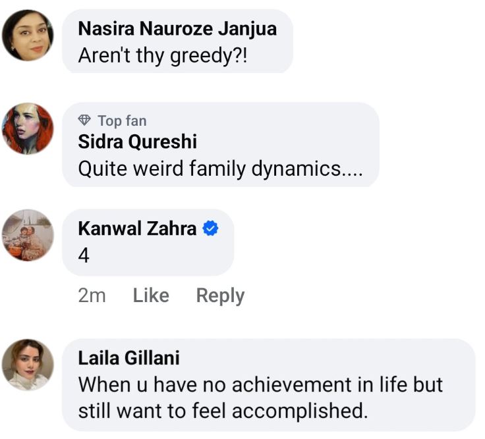Click the blue verified checkmark badge

coord(210,228)
